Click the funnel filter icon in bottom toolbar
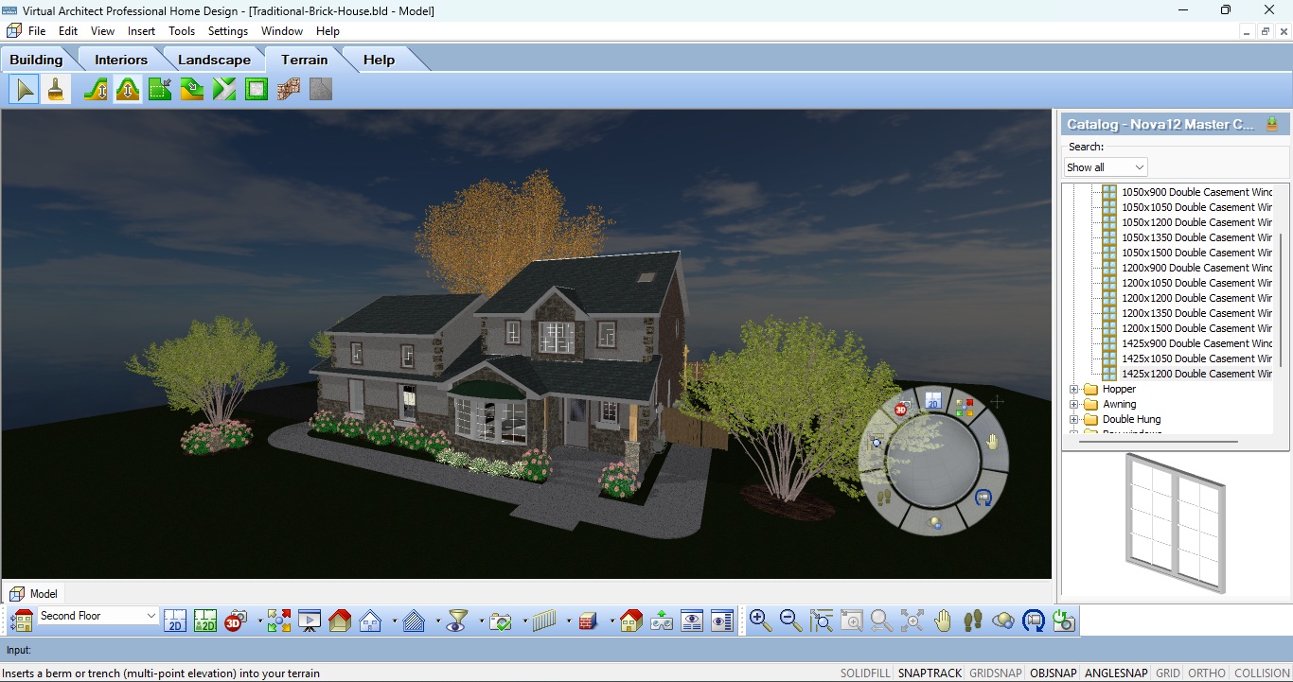The image size is (1293, 682). tap(458, 621)
